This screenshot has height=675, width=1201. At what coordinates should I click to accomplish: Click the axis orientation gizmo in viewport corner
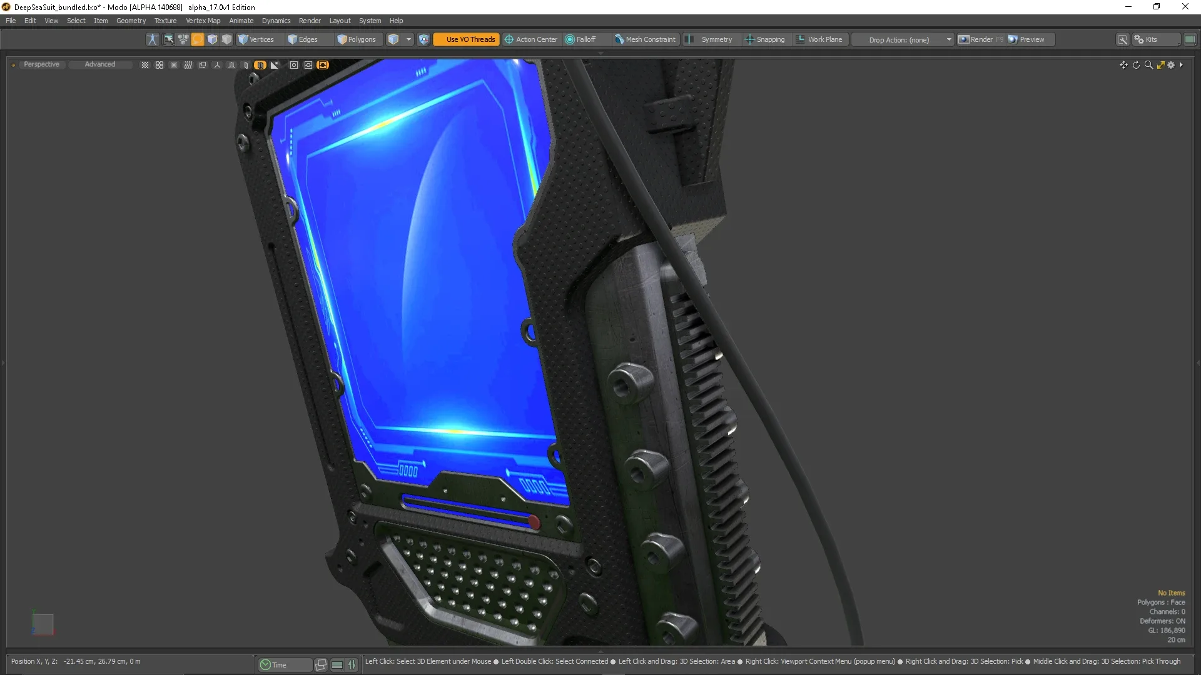(x=42, y=623)
